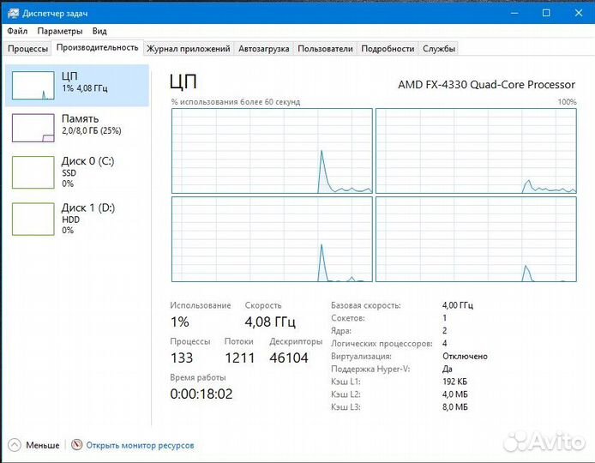This screenshot has width=595, height=463.
Task: Switch to the Details tab
Action: point(388,49)
